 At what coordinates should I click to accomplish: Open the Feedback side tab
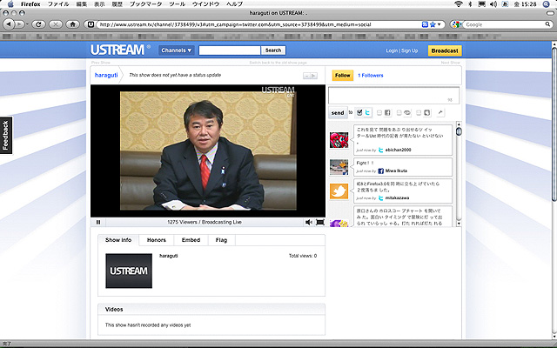(x=6, y=136)
